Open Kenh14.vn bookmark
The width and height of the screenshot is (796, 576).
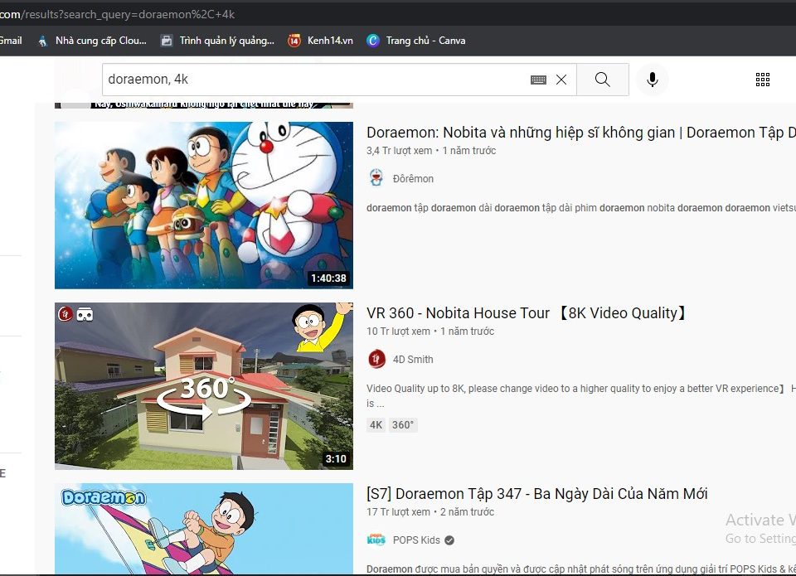pos(320,41)
